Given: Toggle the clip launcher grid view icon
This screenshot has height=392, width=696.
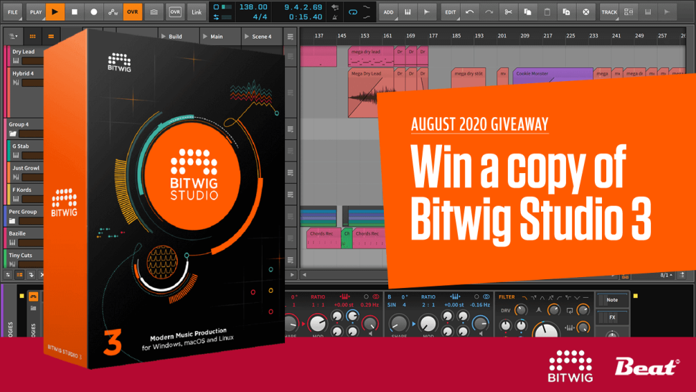Looking at the screenshot, I should click(x=32, y=37).
